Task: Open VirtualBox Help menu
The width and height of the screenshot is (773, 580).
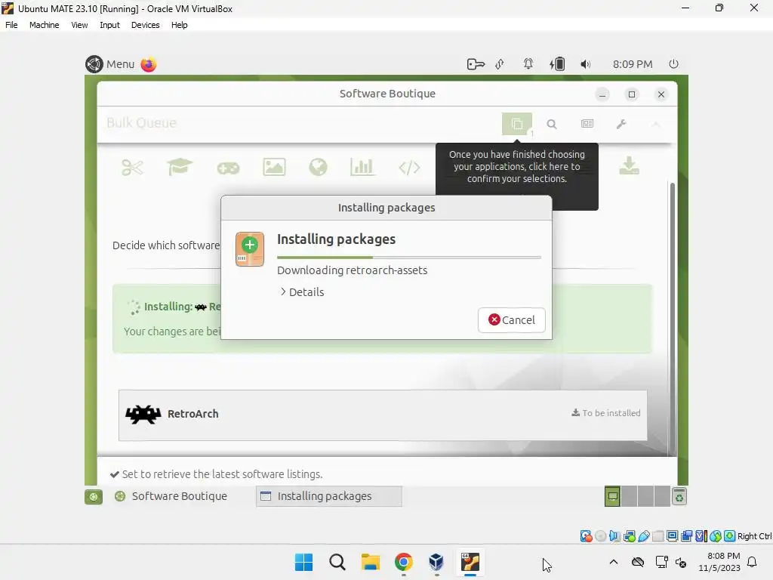Action: (x=180, y=25)
